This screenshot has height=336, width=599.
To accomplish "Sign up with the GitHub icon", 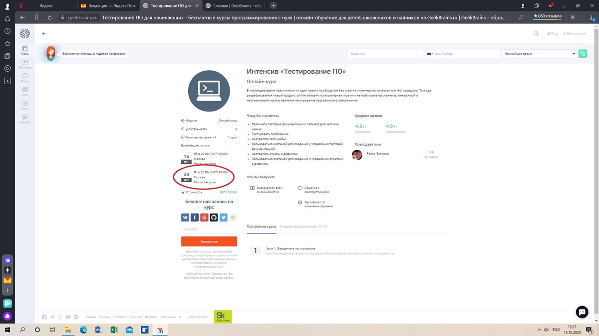I will click(x=214, y=218).
